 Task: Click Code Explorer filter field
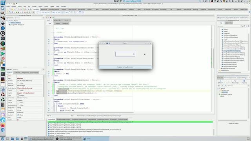point(229,26)
